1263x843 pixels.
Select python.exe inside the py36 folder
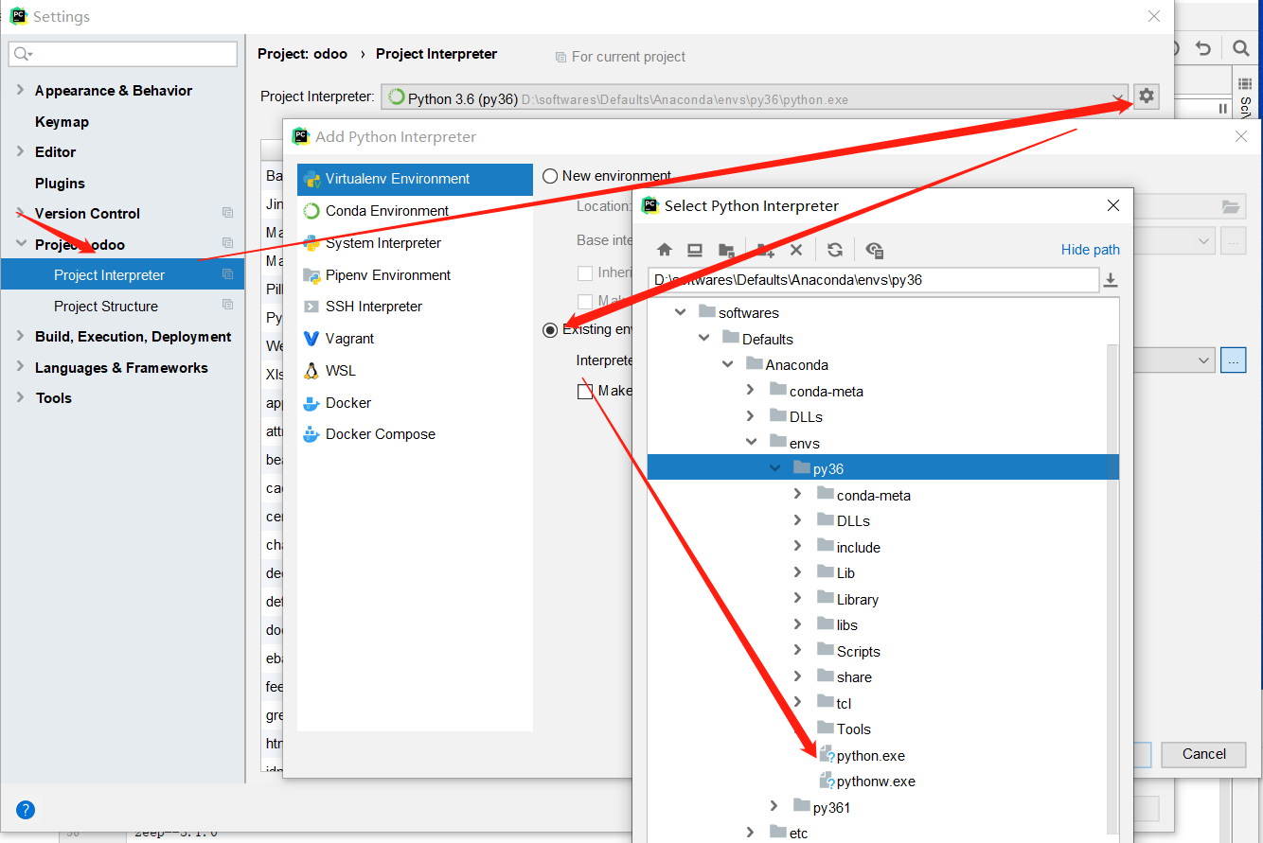click(871, 755)
